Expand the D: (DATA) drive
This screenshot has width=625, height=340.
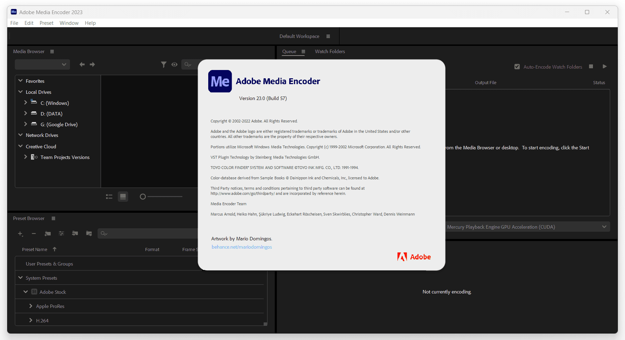click(26, 113)
